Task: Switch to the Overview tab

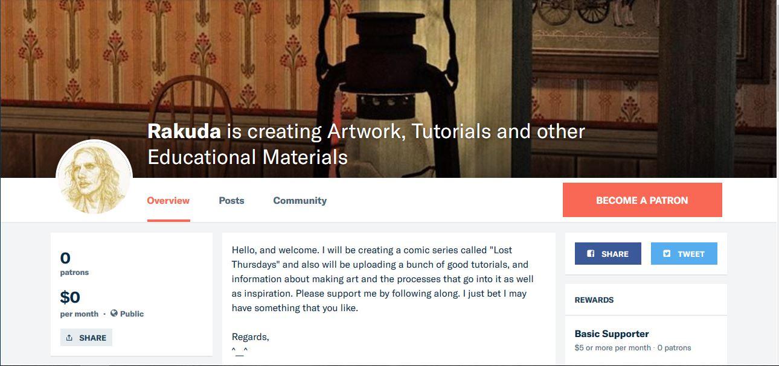Action: point(168,201)
